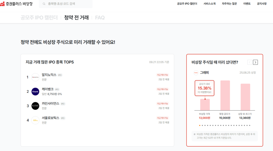Select the first orange carousel dot
Screen dimensions: 273x151
199,125
